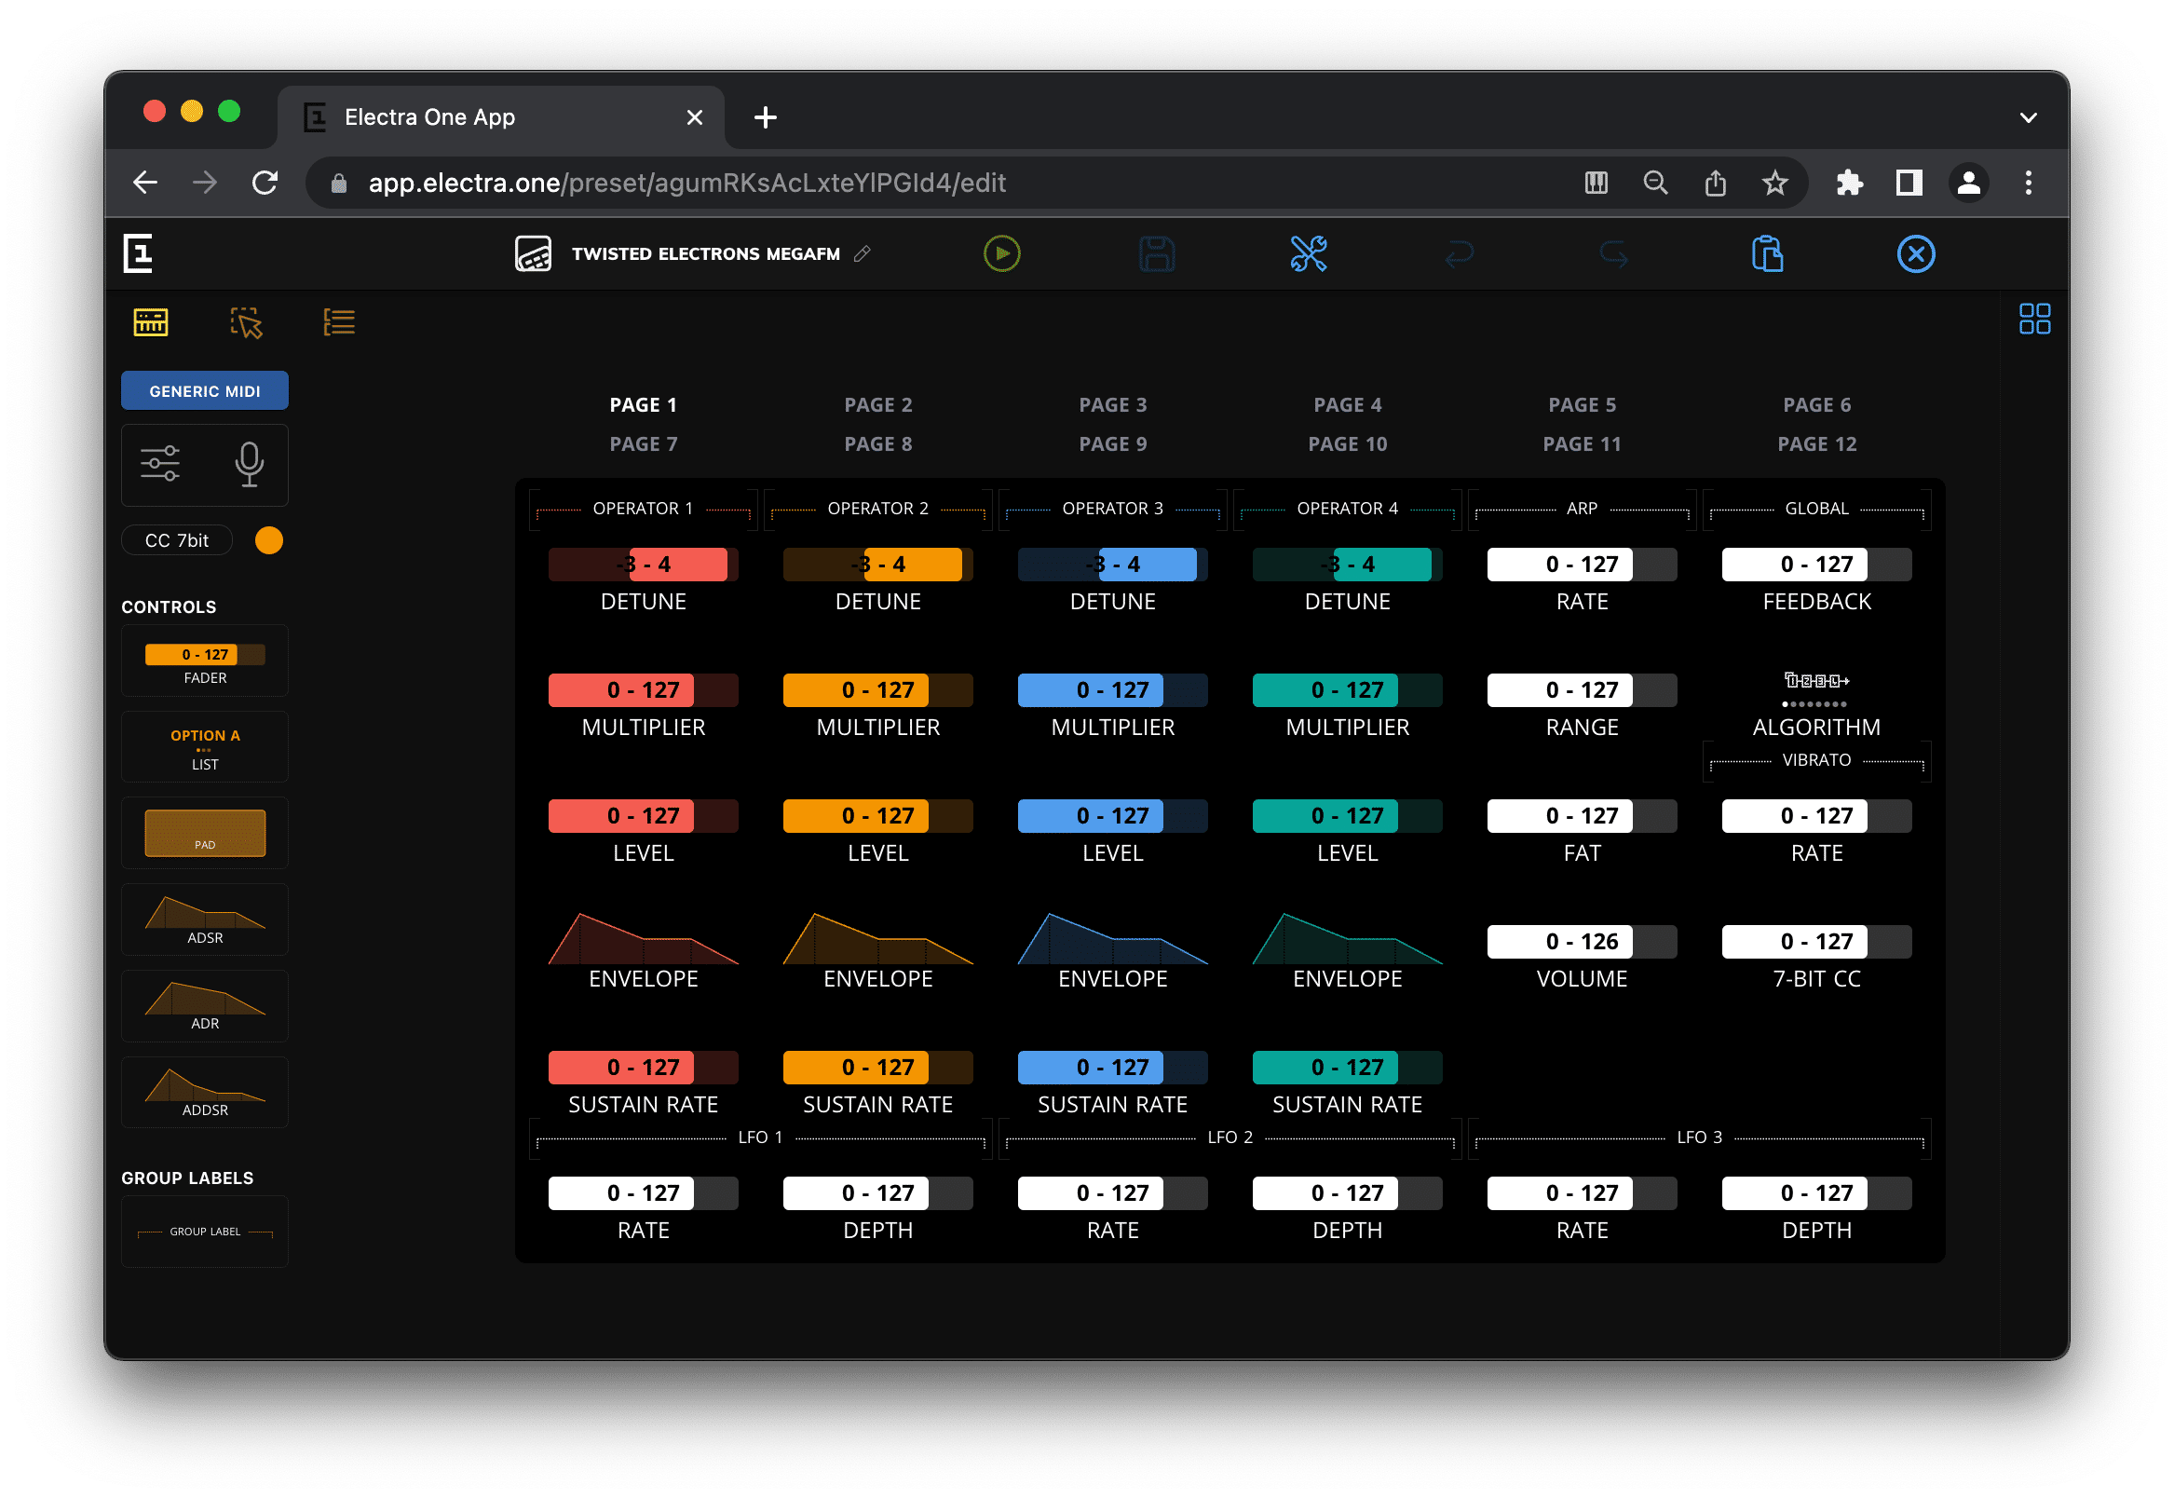The width and height of the screenshot is (2174, 1498).
Task: Click the clipboard paste icon
Action: tap(1767, 253)
